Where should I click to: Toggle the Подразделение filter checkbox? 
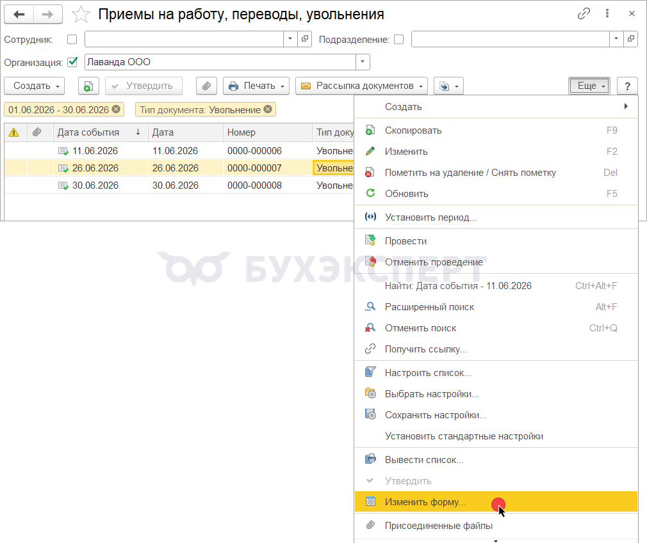[x=398, y=40]
